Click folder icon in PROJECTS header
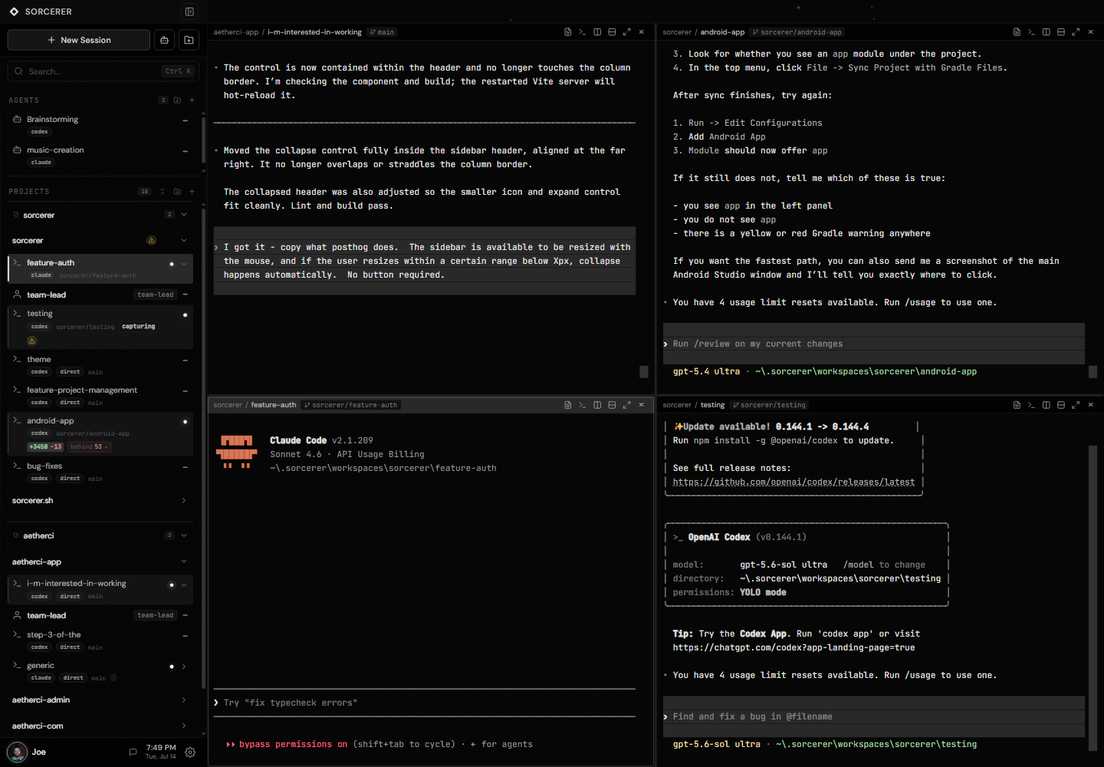1104x767 pixels. [177, 192]
